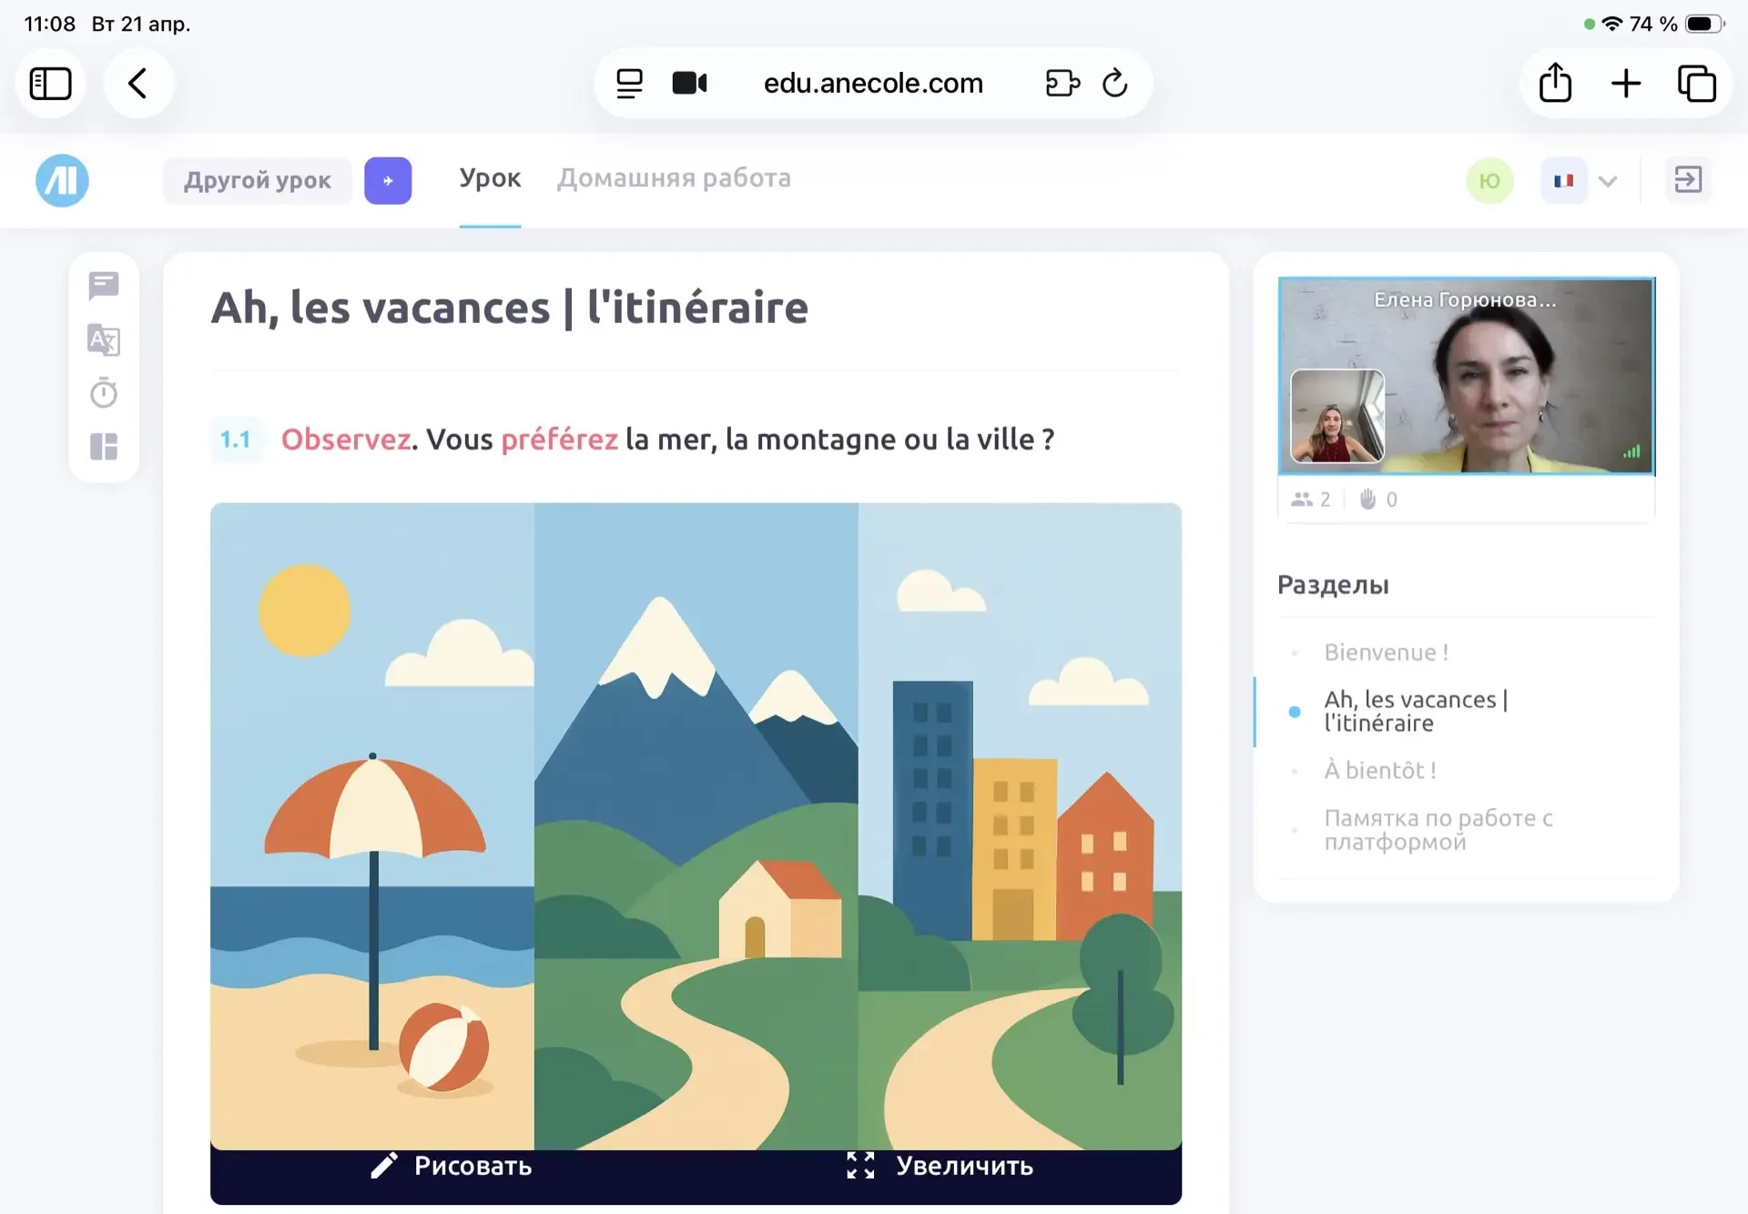Go to the À bientôt ! section
Image resolution: width=1748 pixels, height=1214 pixels.
point(1379,770)
